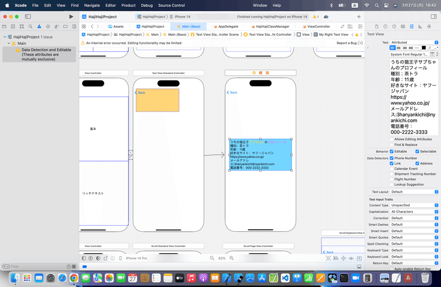Show the History inspector clock icon

click(385, 26)
